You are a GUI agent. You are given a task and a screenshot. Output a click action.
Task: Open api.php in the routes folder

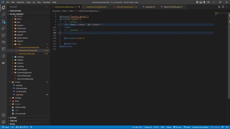pyautogui.click(x=19, y=85)
